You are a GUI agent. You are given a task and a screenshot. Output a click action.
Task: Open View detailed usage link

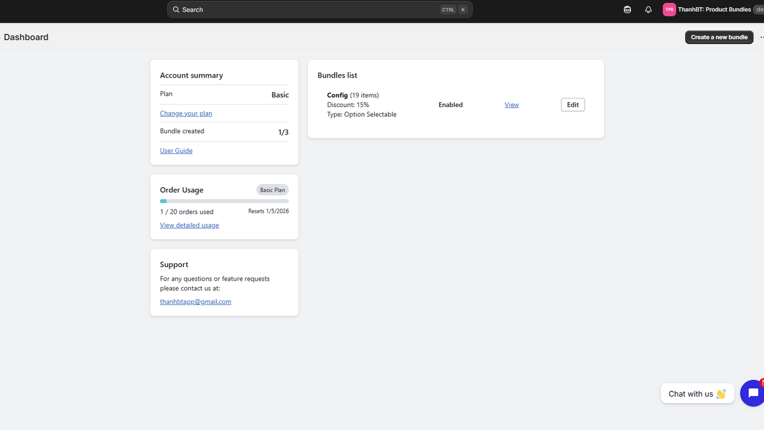pos(189,225)
